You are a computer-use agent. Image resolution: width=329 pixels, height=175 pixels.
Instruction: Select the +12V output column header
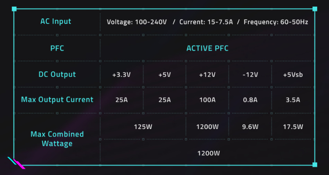pyautogui.click(x=207, y=75)
